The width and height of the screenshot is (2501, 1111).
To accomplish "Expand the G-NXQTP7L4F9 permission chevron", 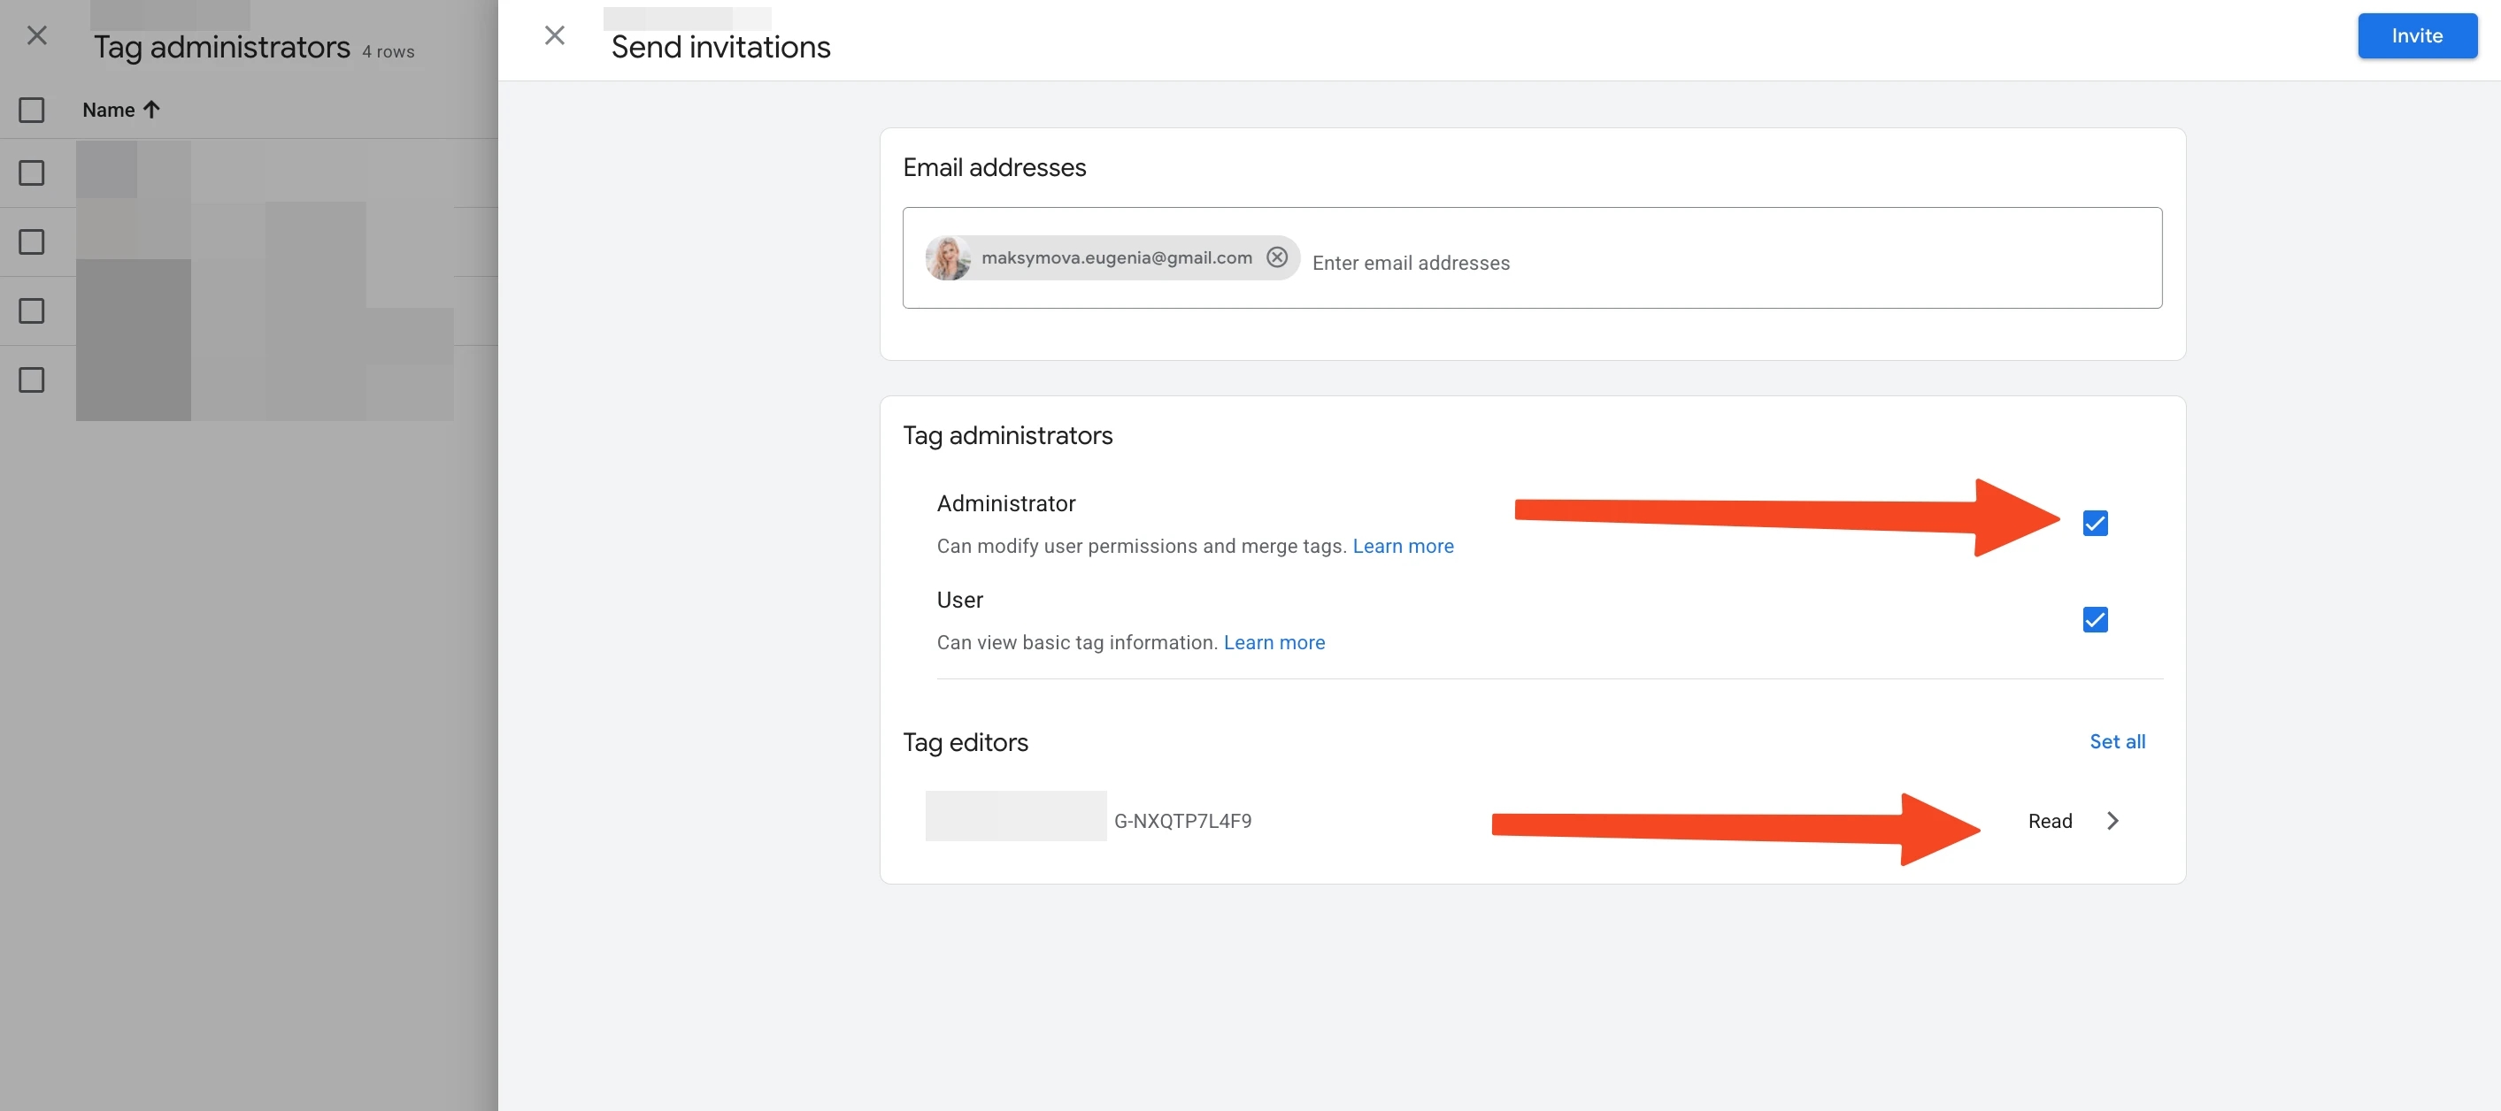I will click(2112, 821).
